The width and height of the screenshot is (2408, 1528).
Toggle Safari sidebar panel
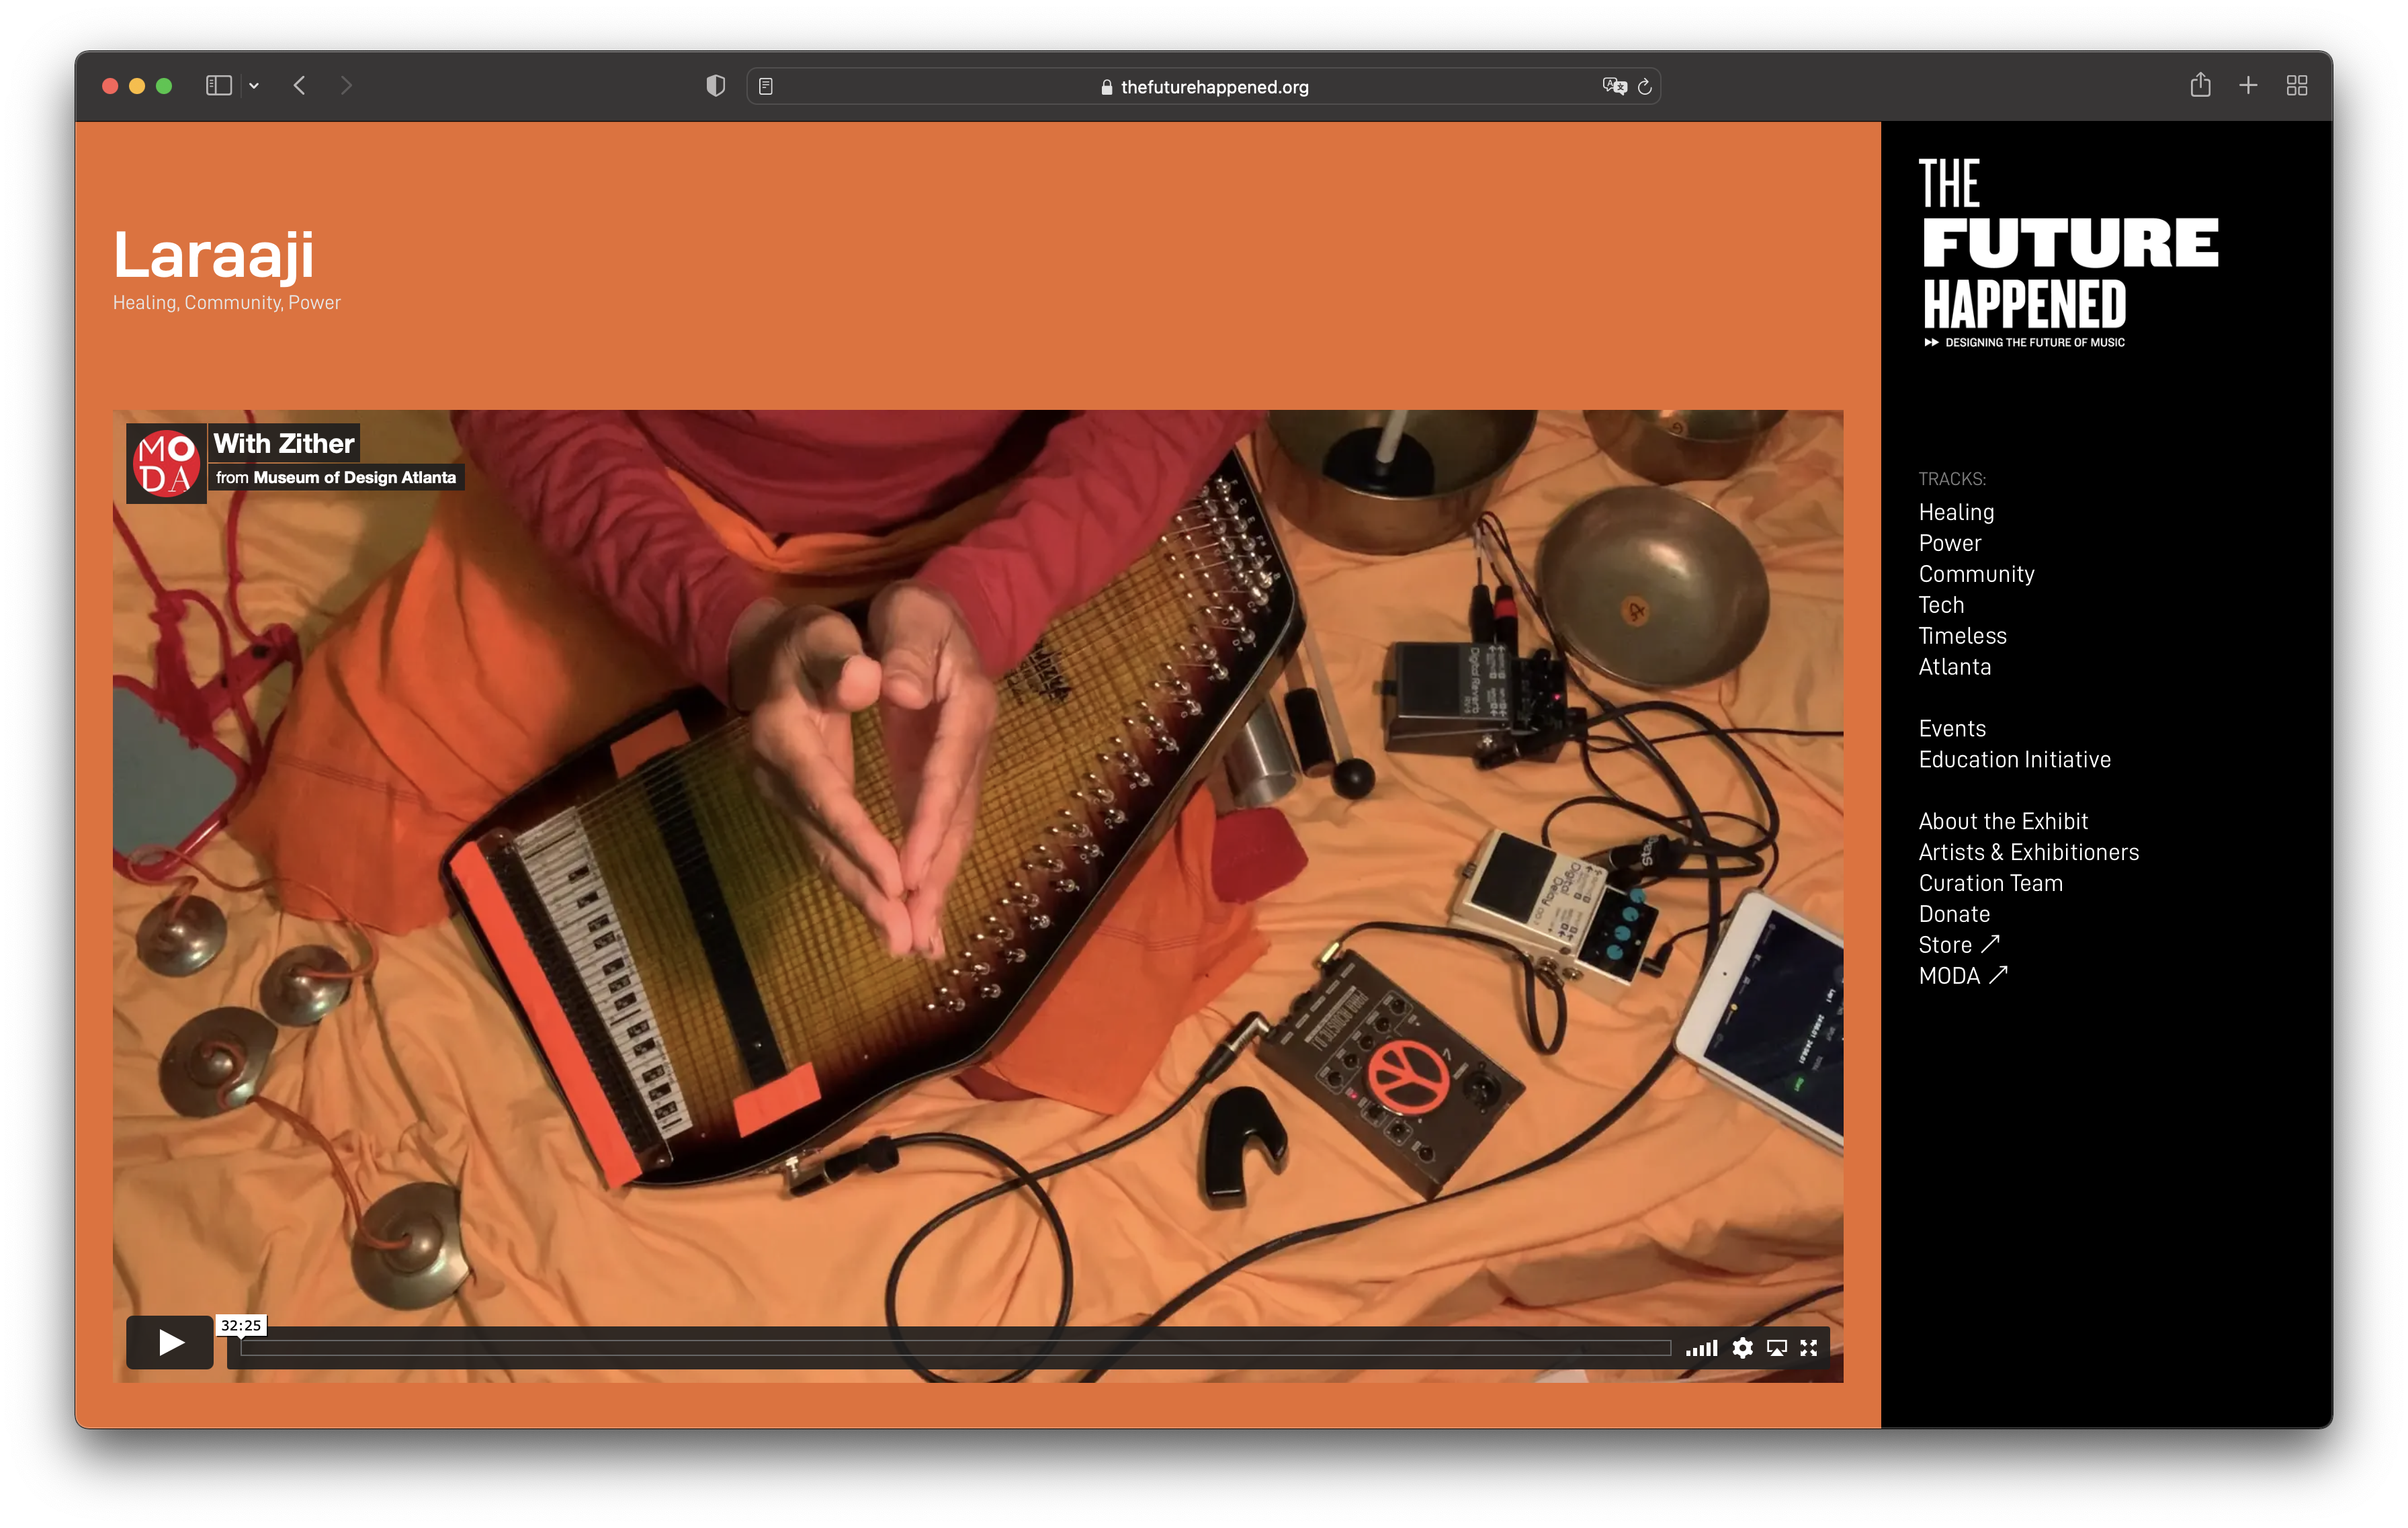tap(219, 85)
